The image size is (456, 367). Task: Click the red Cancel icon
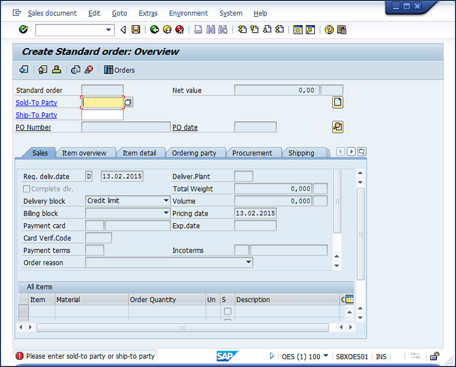point(180,30)
